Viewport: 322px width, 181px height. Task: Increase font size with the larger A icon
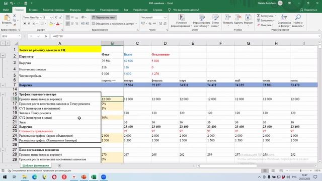pos(56,18)
